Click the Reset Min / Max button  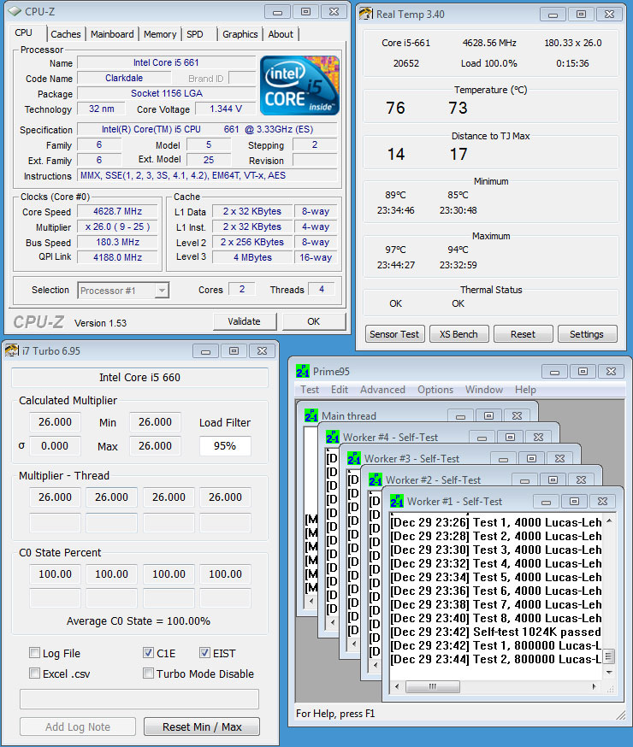(202, 727)
